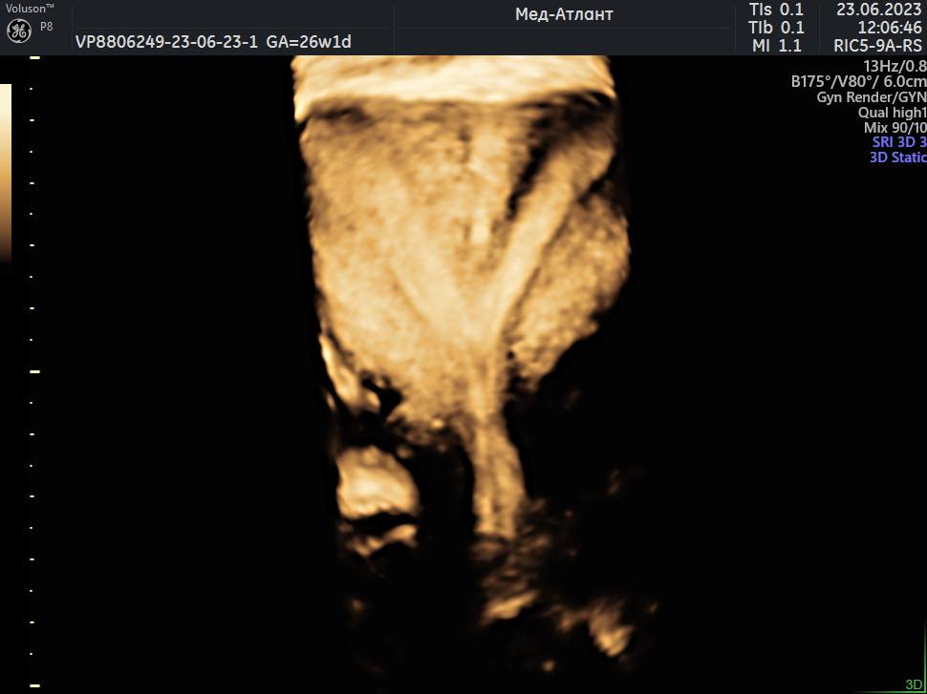Click the B175°/V80°/ 6.0cm parameter

(858, 81)
